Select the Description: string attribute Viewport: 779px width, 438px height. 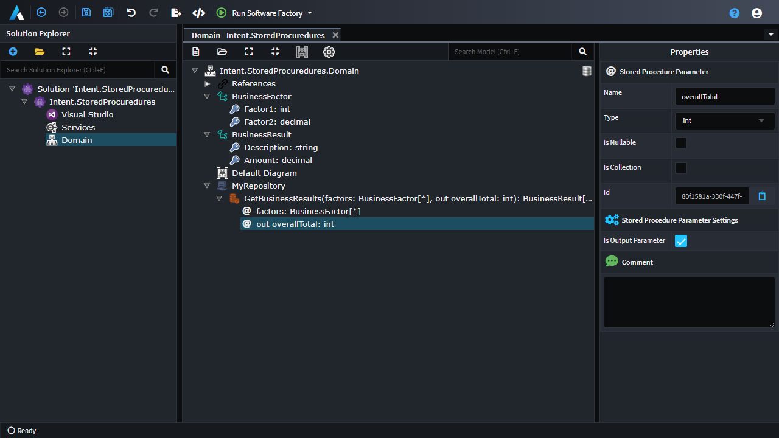(281, 147)
